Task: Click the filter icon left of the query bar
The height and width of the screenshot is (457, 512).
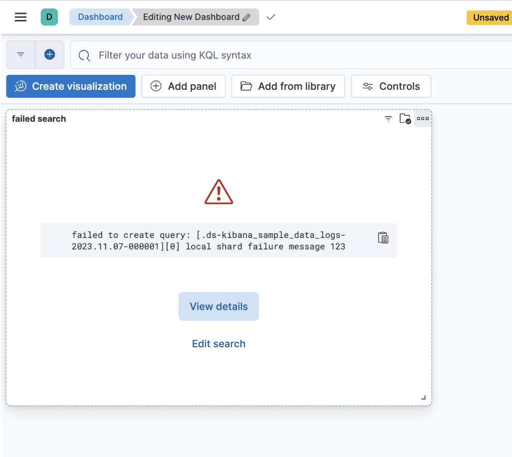Action: [x=20, y=55]
